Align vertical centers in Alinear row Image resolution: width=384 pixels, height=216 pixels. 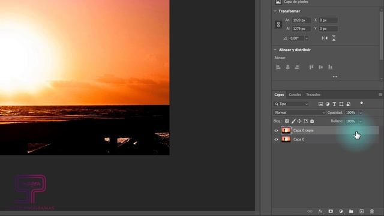[320, 67]
